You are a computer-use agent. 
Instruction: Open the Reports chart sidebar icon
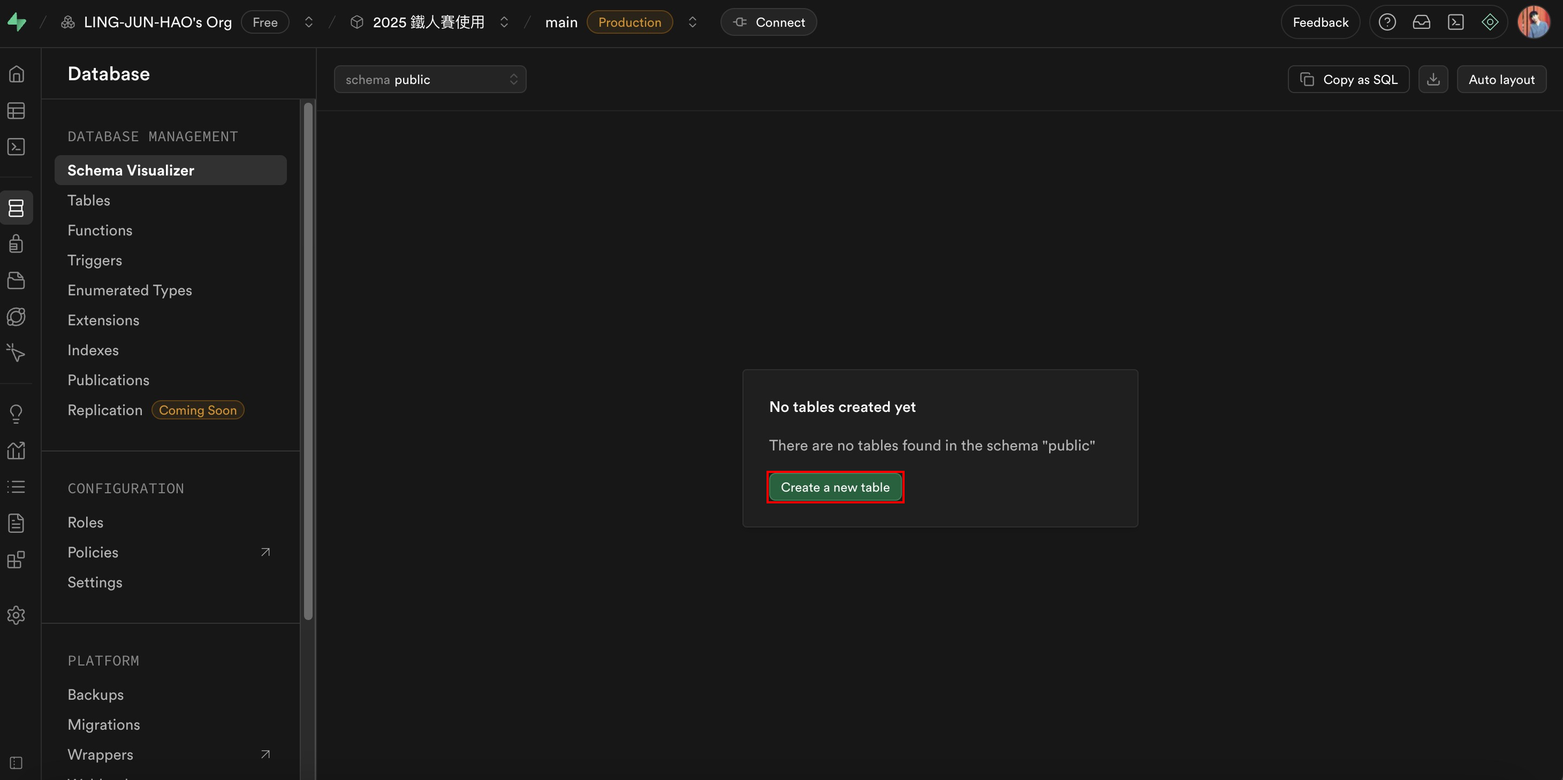tap(17, 450)
